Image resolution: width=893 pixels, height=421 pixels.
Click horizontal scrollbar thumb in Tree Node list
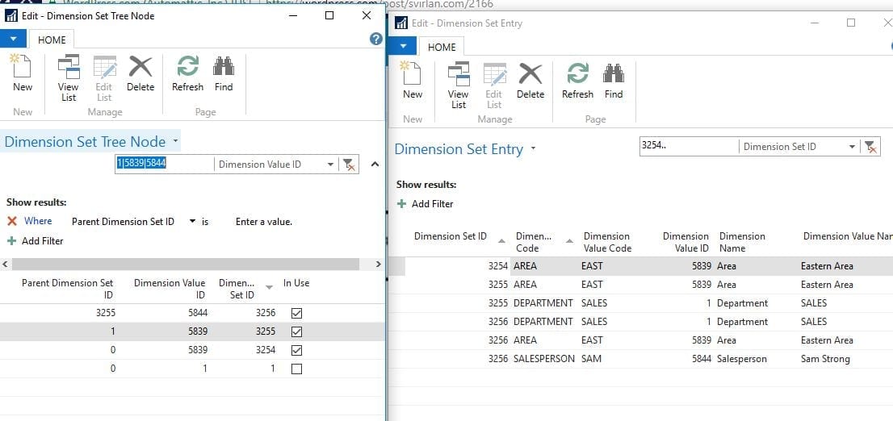(186, 264)
